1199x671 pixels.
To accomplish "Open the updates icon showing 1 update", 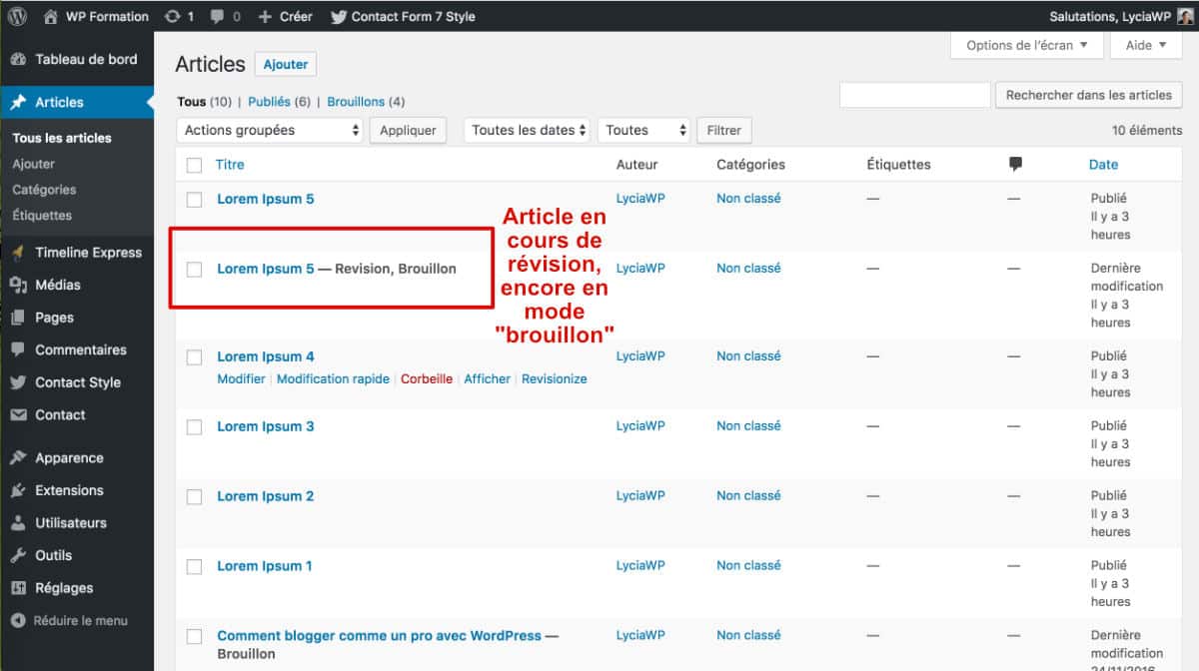I will [178, 15].
